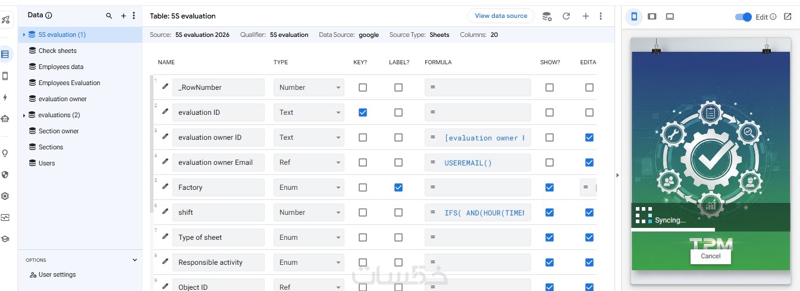Screen dimensions: 800x291
Task: Select the Section owner table
Action: [58, 131]
